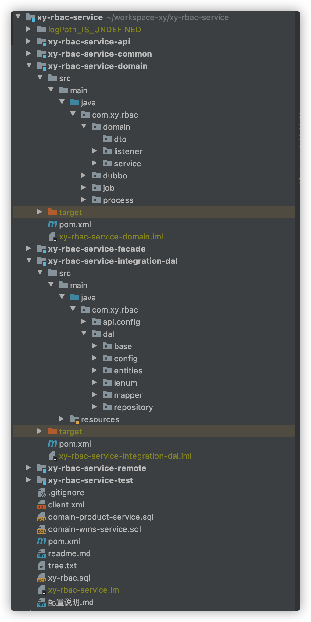This screenshot has height=622, width=311.
Task: Click the xy-rbac-service.iml file icon
Action: [x=42, y=590]
